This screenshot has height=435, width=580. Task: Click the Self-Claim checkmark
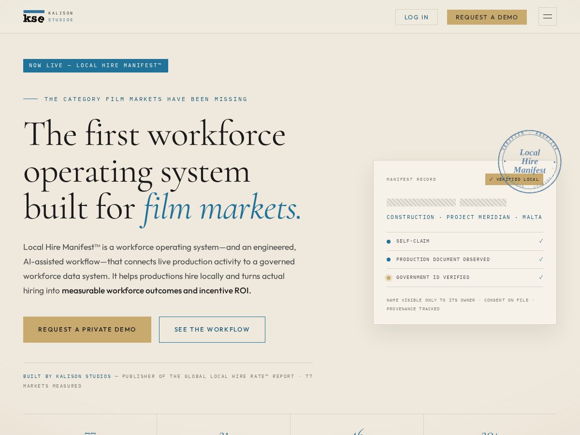pyautogui.click(x=541, y=241)
